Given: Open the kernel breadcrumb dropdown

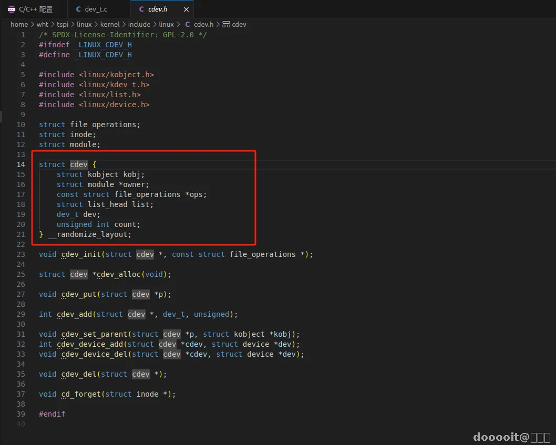Looking at the screenshot, I should (110, 25).
